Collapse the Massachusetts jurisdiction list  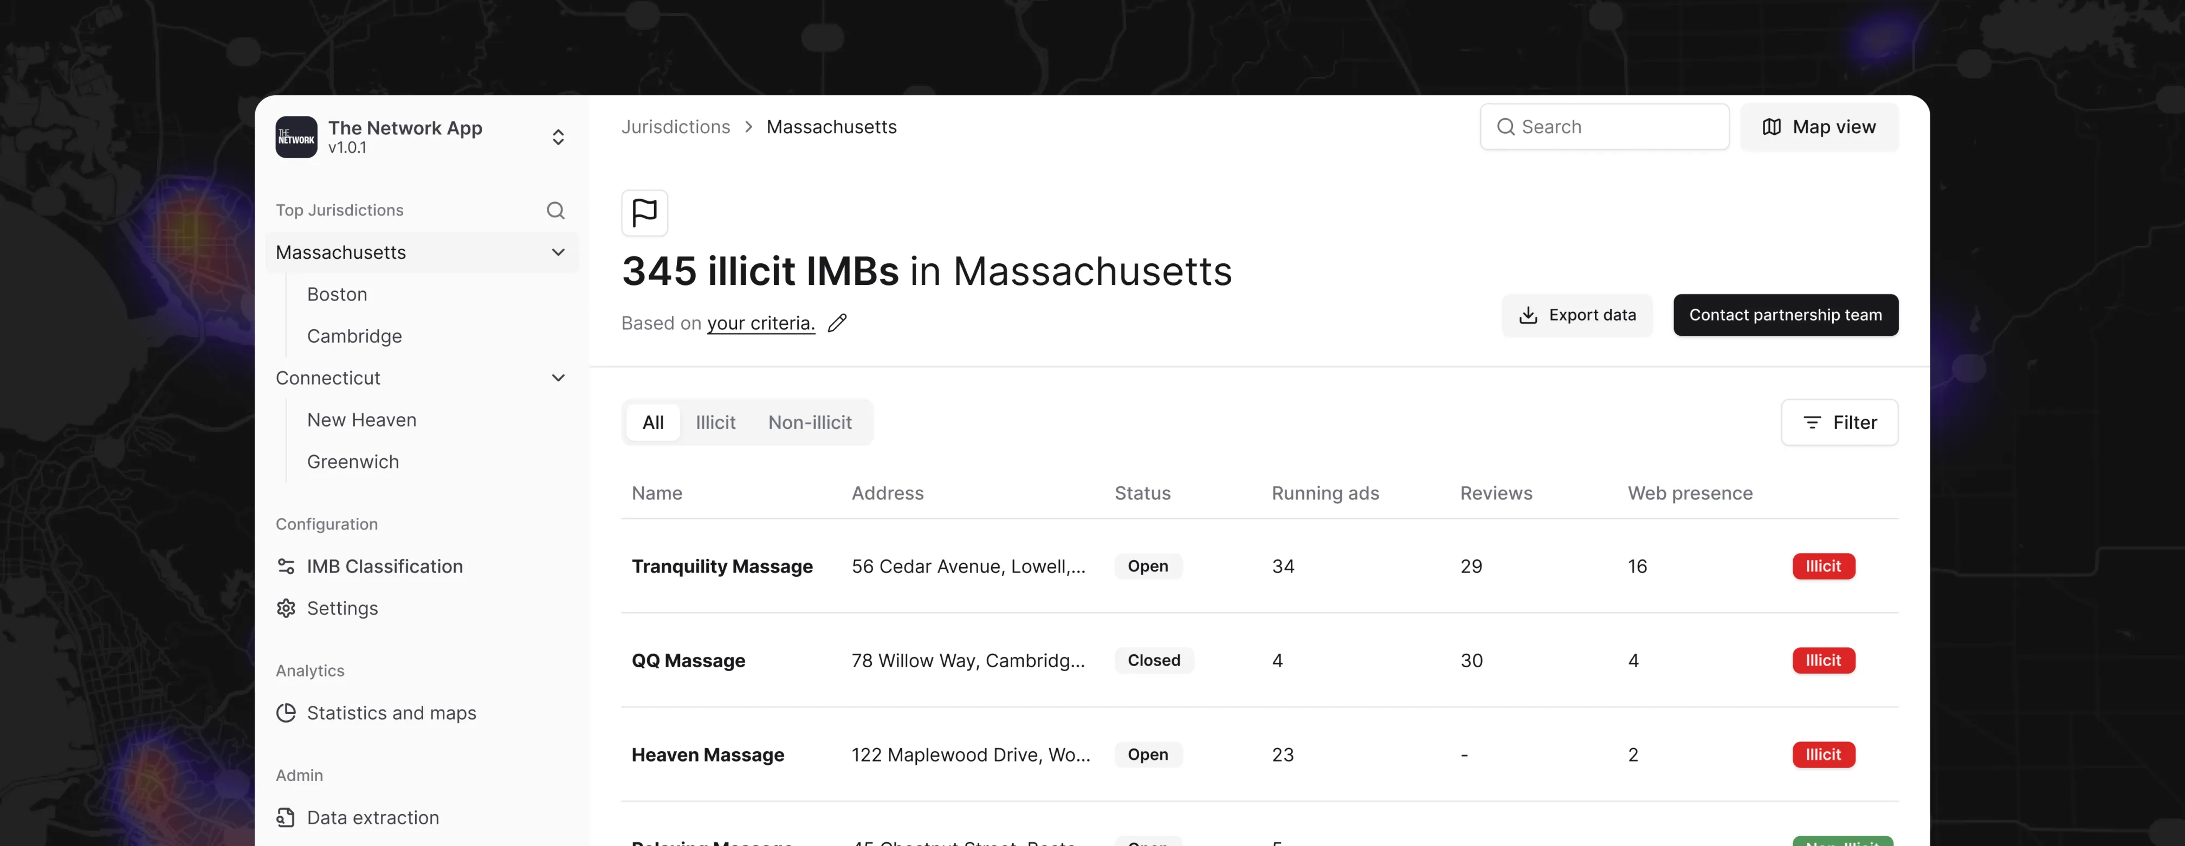point(558,252)
